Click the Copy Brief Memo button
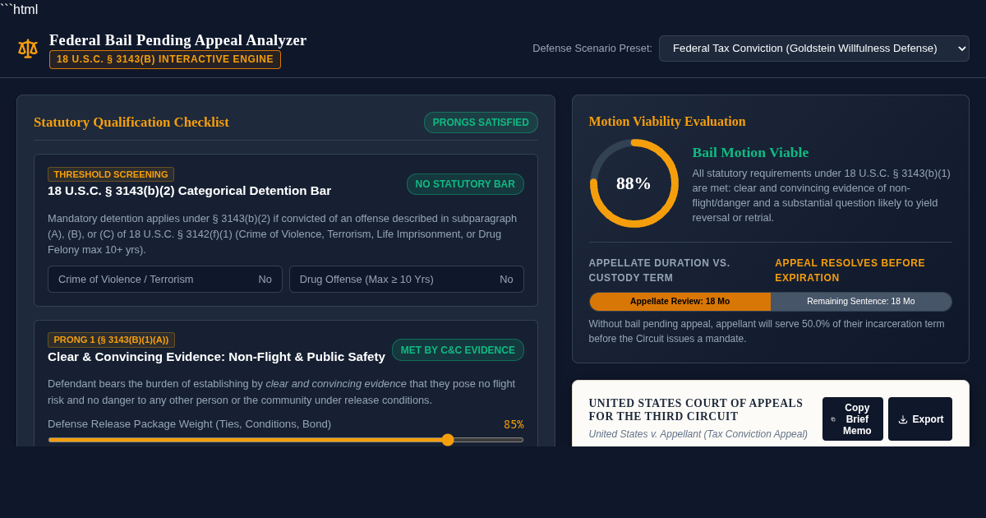 (852, 419)
